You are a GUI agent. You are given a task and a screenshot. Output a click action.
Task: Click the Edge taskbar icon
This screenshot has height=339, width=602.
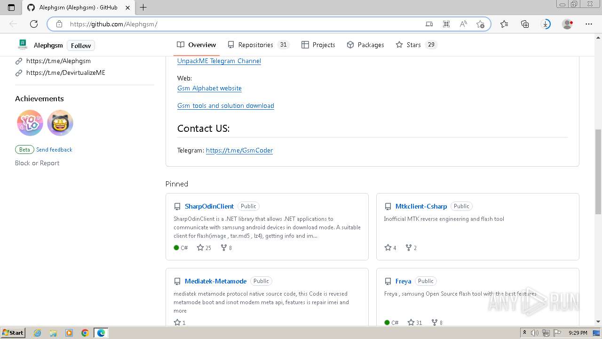[101, 333]
